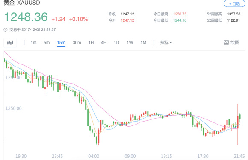
Task: Click the 04:00 time axis label
Action: [94, 156]
